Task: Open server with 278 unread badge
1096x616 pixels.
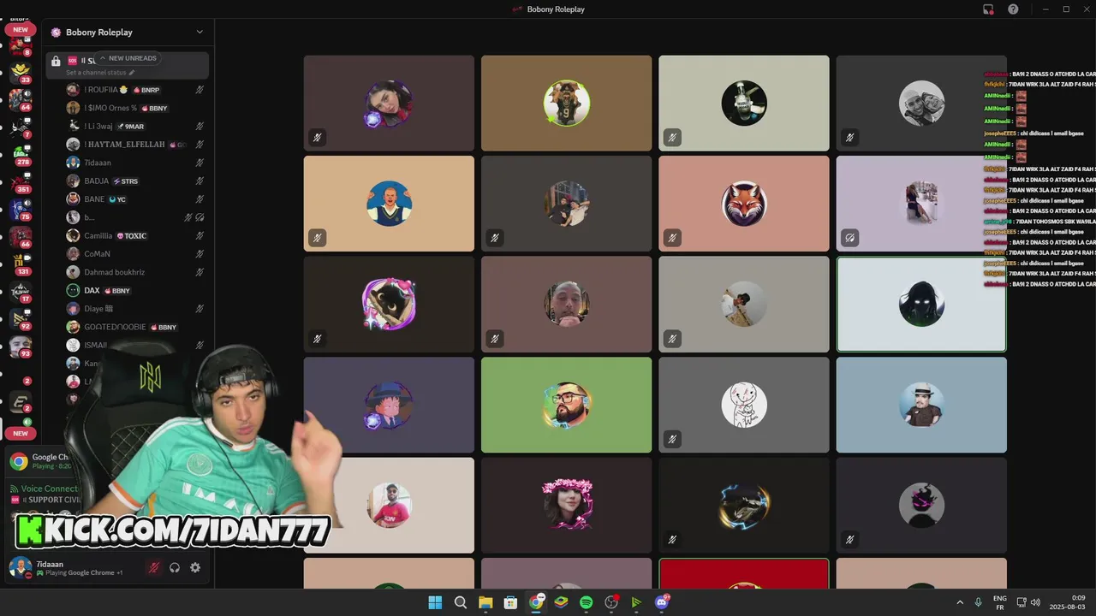Action: pos(21,155)
